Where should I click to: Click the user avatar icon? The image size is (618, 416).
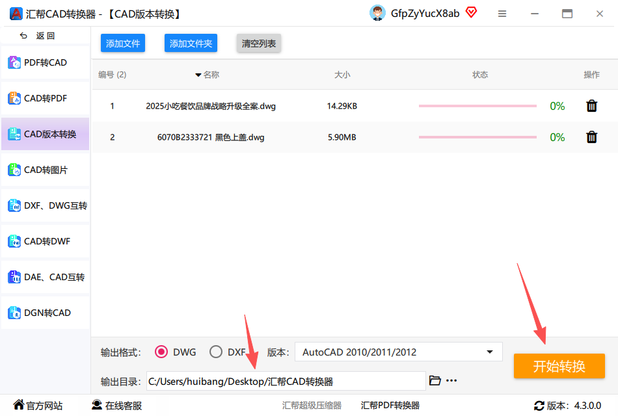click(377, 14)
